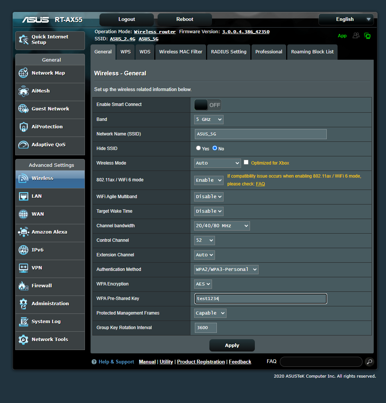Open the Product Registration link
The height and width of the screenshot is (403, 386).
coord(201,362)
